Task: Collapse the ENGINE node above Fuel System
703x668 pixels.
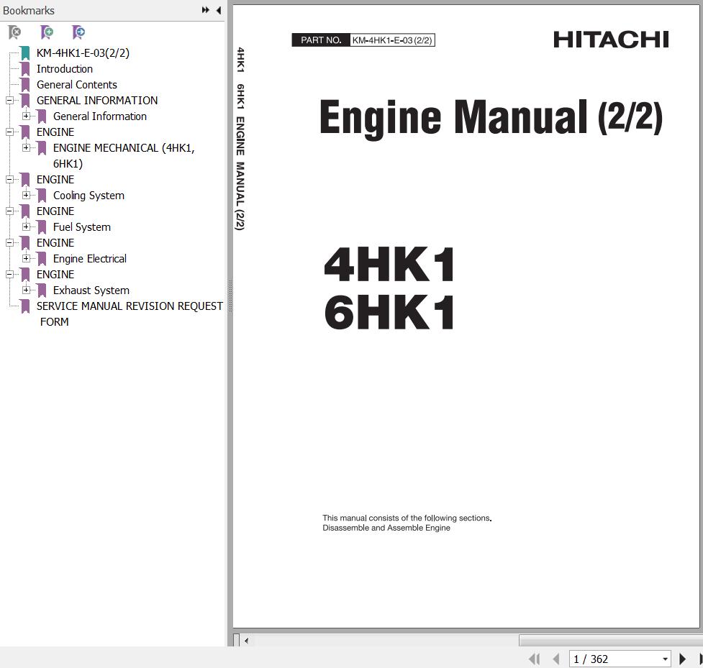Action: (9, 211)
